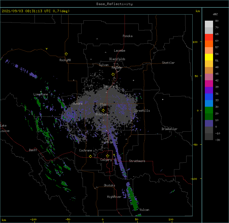The image size is (229, 223).
Task: Click the yellow radar site marker near Olds
Action: [x=103, y=110]
